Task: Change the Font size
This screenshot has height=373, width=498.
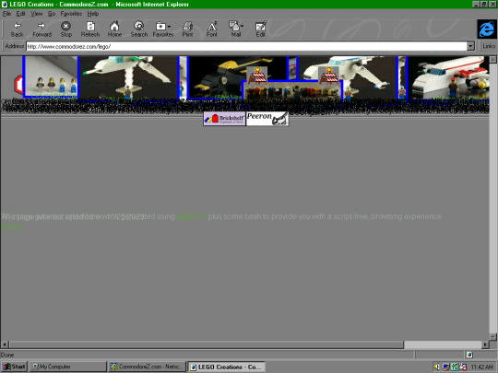Action: click(211, 29)
